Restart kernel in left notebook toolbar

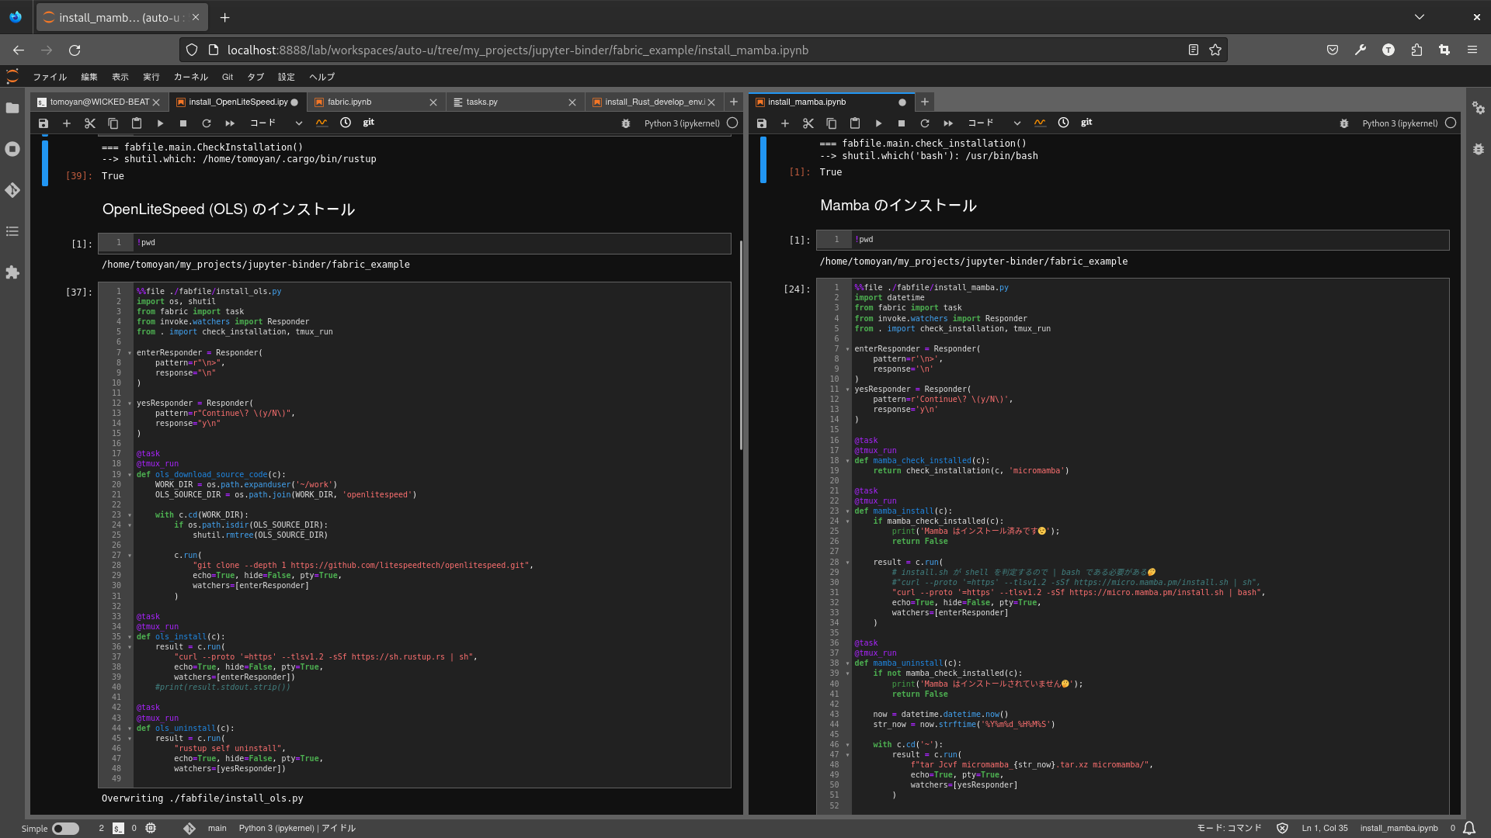pyautogui.click(x=207, y=123)
